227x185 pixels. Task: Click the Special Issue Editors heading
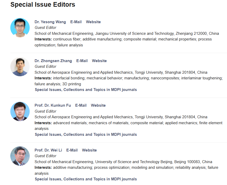point(43,5)
